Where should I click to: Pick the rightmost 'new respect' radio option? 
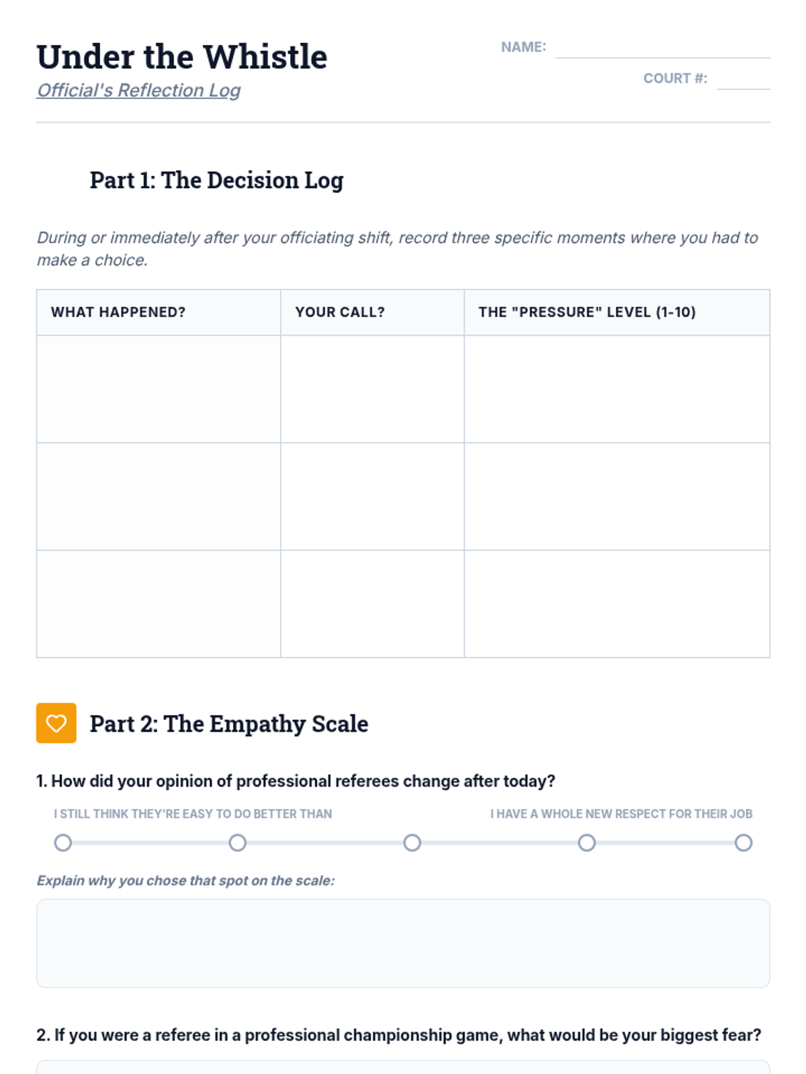pyautogui.click(x=743, y=842)
